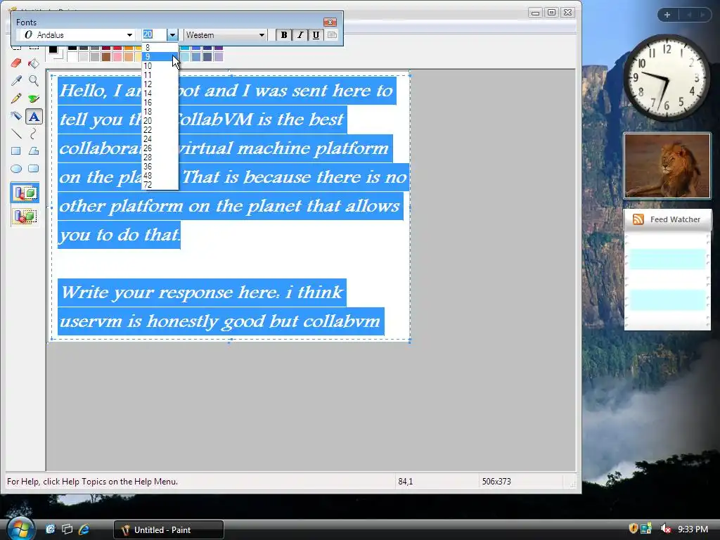
Task: Toggle Bold in the Fonts toolbar
Action: tap(284, 35)
